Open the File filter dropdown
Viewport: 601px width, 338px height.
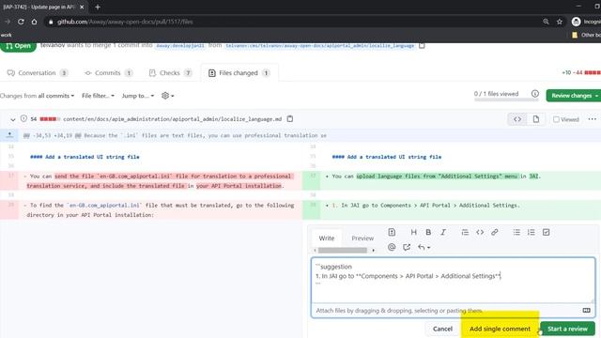click(x=98, y=96)
